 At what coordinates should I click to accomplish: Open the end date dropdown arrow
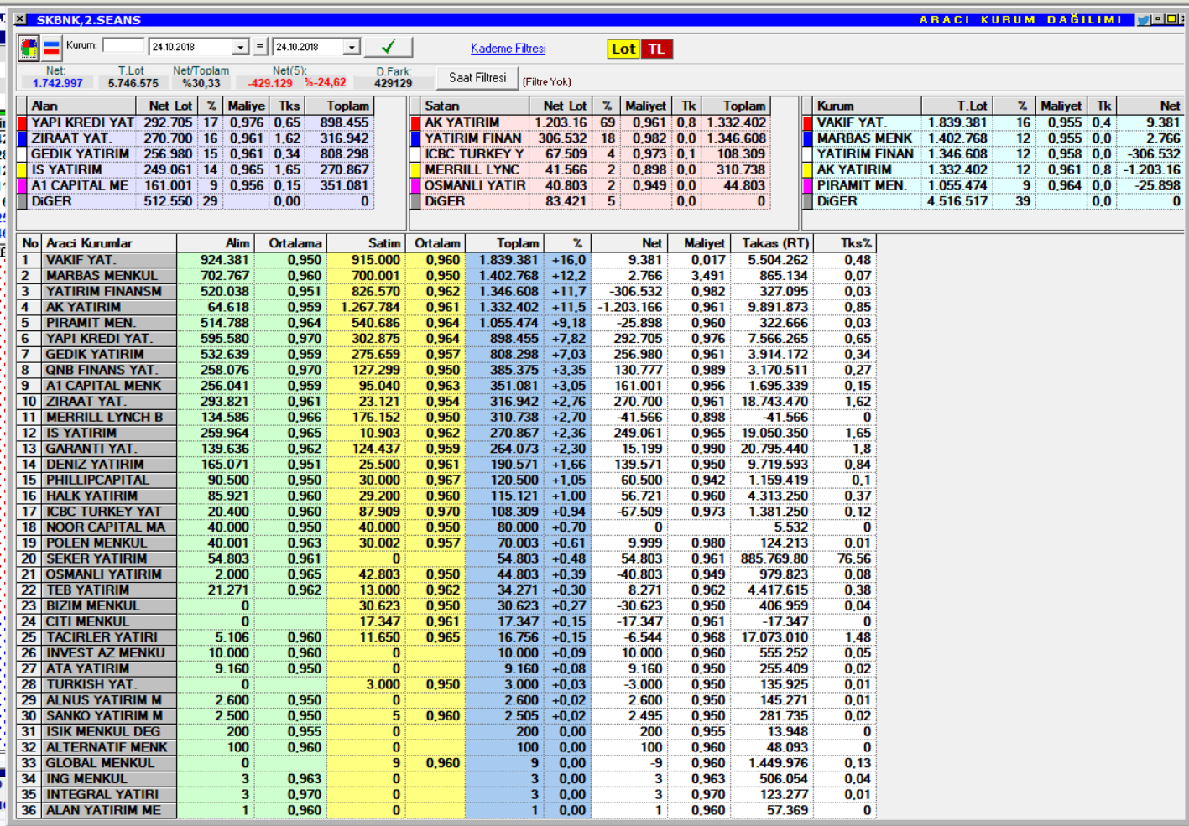point(352,47)
